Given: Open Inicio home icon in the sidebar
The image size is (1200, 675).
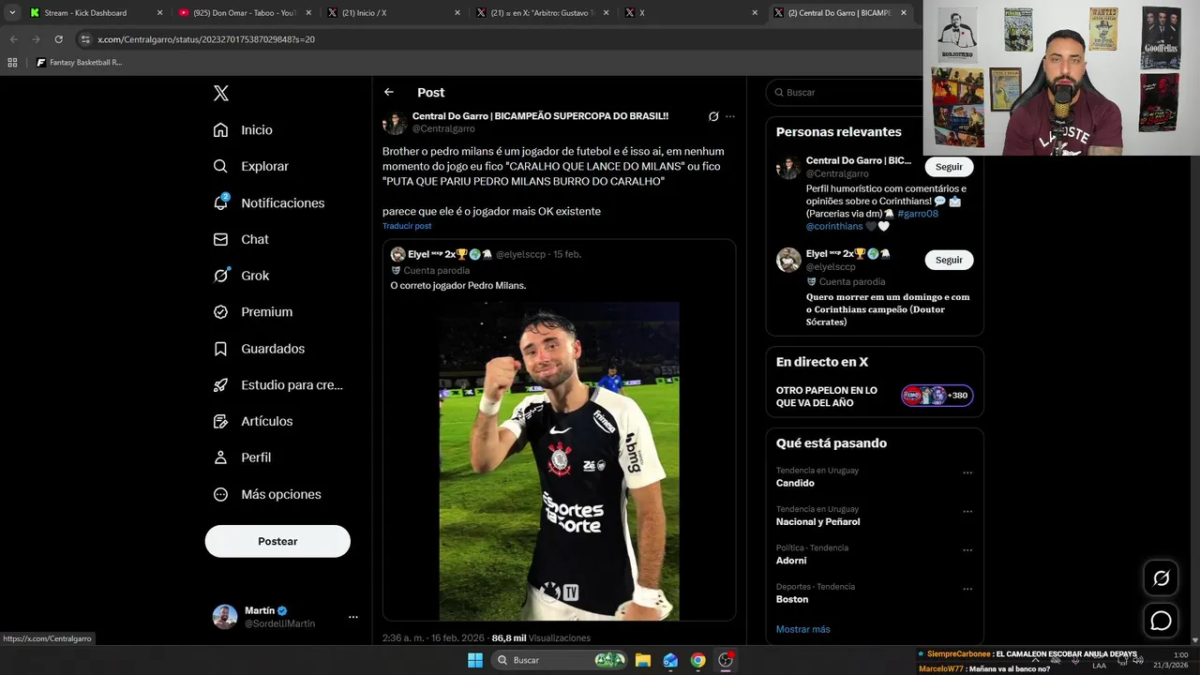Looking at the screenshot, I should pyautogui.click(x=220, y=130).
